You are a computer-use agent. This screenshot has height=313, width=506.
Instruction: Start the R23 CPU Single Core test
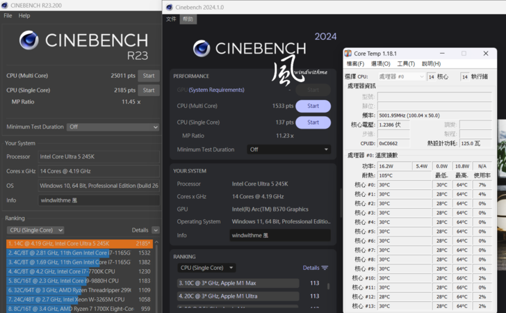point(147,90)
